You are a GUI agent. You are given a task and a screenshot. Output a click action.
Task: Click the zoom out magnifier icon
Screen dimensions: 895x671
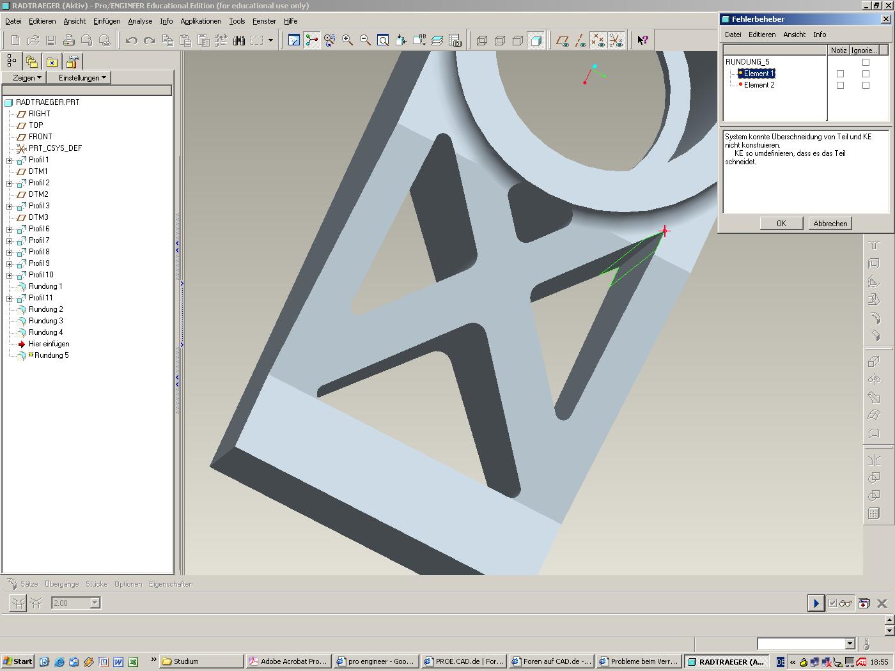pos(366,40)
